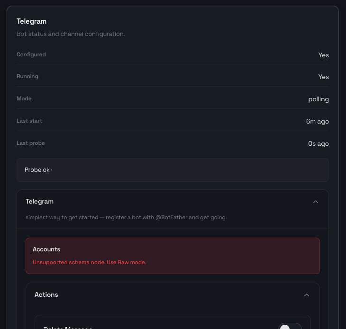Viewport: 346px width, 329px height.
Task: Click the '6m ago' last start value
Action: point(317,121)
